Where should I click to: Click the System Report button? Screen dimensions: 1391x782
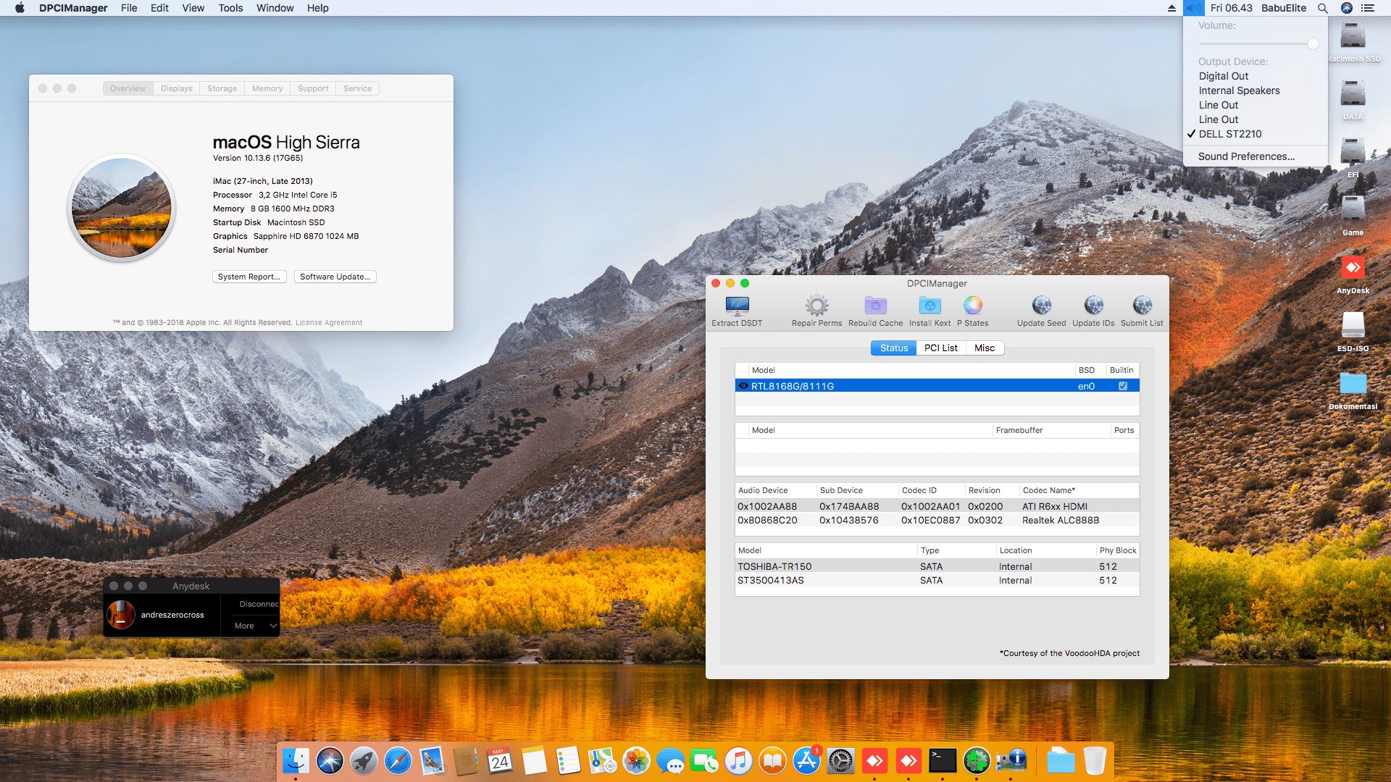click(249, 277)
